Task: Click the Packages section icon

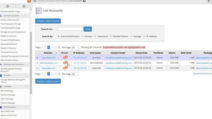Action: (1, 87)
